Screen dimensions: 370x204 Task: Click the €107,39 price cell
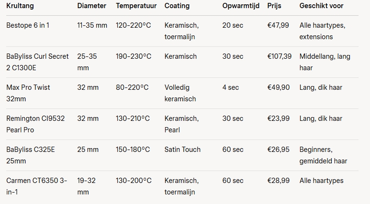point(280,56)
